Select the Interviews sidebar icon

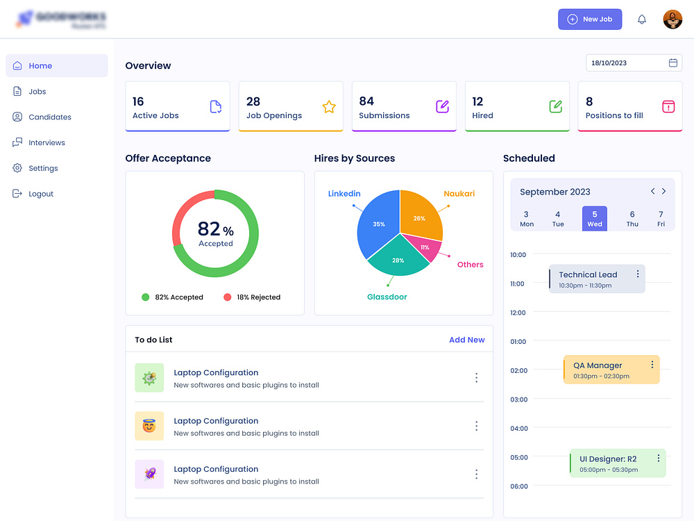coord(17,142)
